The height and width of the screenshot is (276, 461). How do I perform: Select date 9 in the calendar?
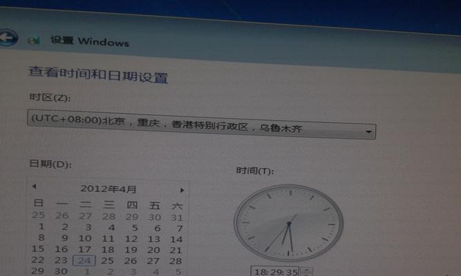[65, 238]
